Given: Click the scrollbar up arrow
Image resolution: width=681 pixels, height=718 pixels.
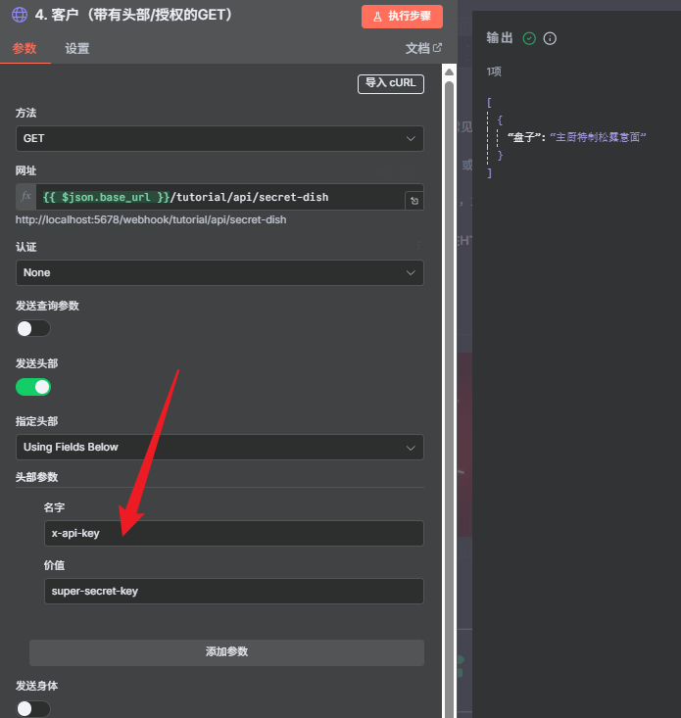Looking at the screenshot, I should pos(450,72).
